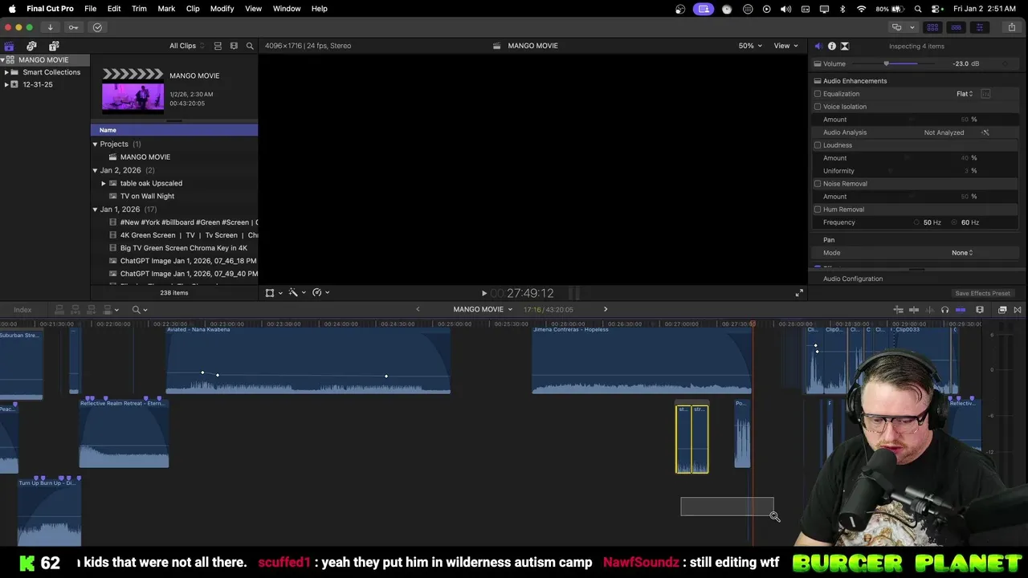Click the Import Media down-arrow button

tap(50, 27)
